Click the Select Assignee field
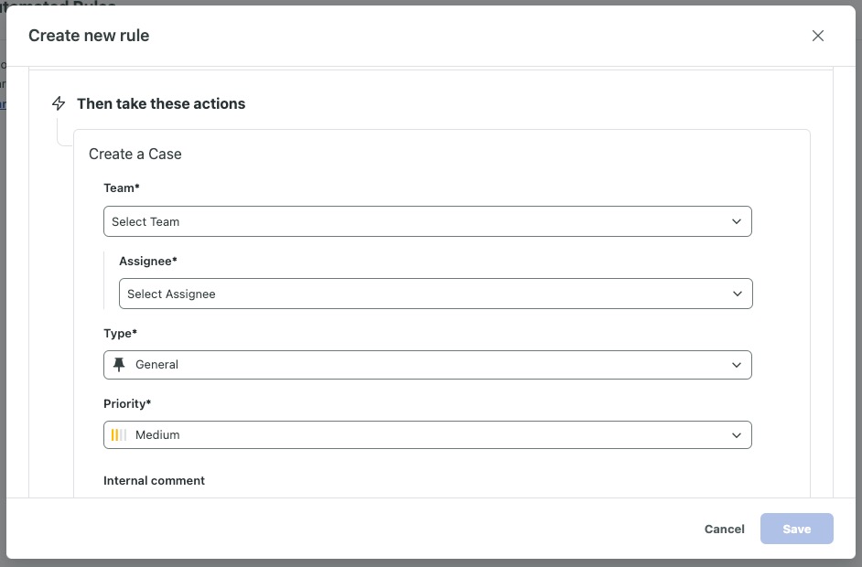The height and width of the screenshot is (567, 862). click(366, 294)
